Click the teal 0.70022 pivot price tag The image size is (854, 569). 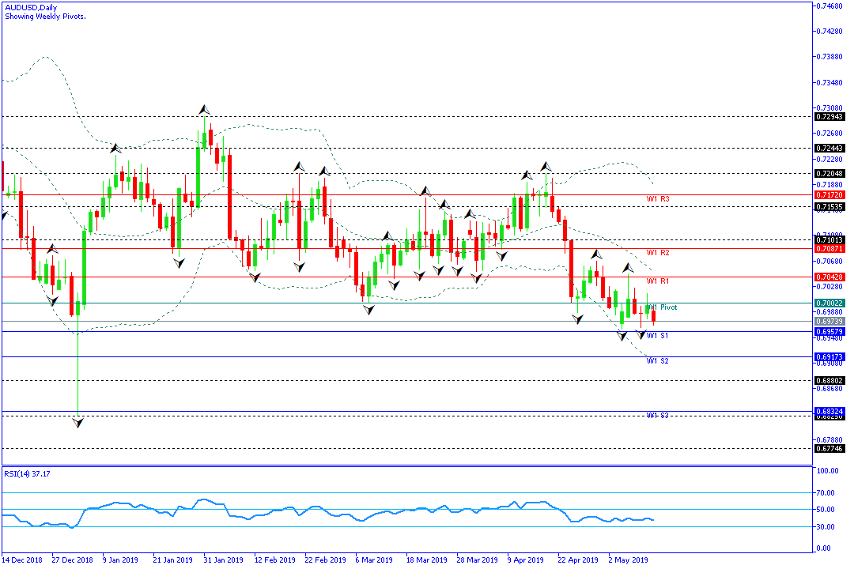tap(829, 303)
